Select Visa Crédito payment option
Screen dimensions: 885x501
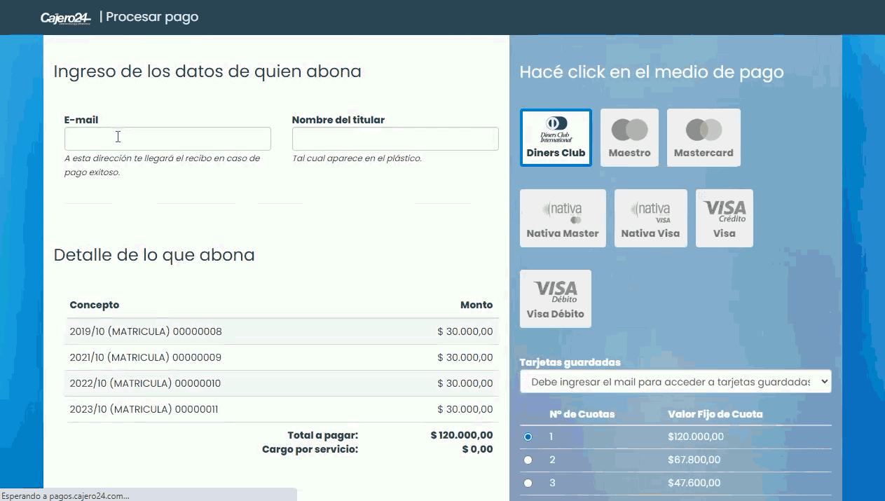coord(725,218)
